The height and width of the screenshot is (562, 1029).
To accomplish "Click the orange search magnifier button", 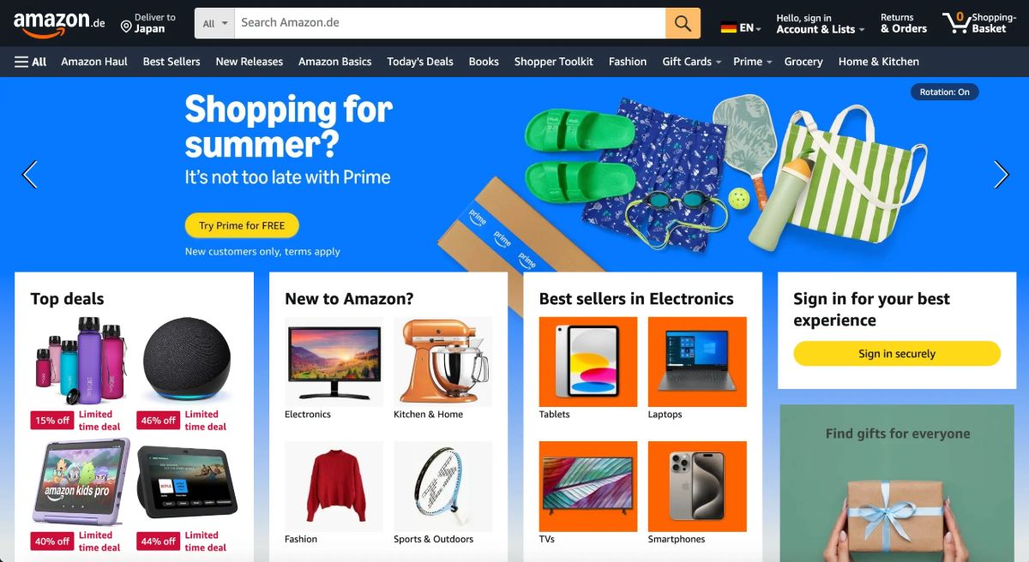I will click(x=683, y=23).
